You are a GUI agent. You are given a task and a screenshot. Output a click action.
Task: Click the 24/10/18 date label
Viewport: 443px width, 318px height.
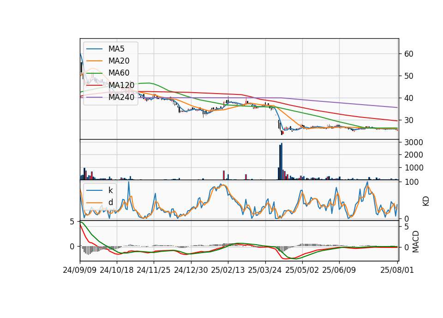tap(117, 270)
